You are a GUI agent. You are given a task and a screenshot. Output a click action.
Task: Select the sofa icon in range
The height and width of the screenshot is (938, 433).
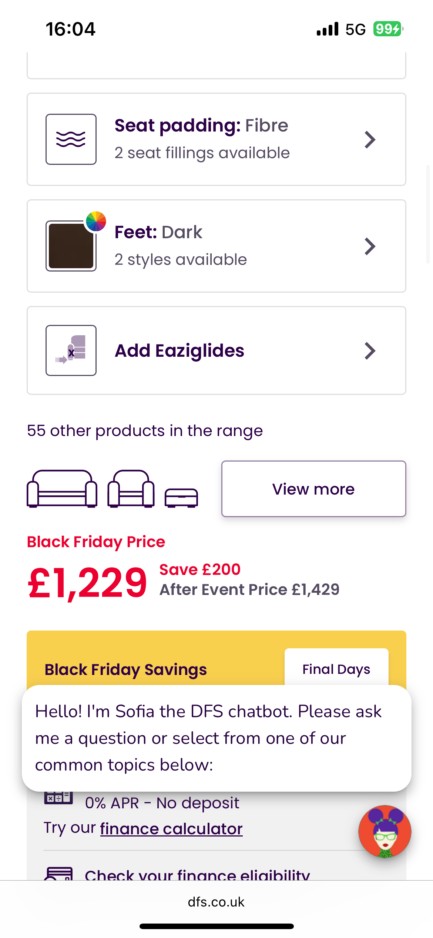click(x=62, y=489)
